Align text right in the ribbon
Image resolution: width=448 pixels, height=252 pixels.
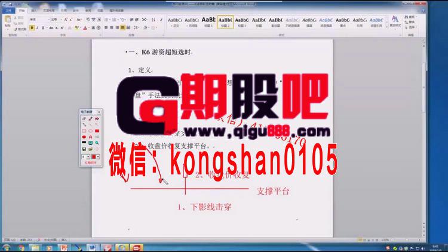(x=117, y=27)
